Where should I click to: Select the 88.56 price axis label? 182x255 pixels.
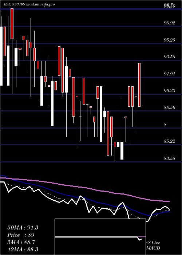pos(170,107)
